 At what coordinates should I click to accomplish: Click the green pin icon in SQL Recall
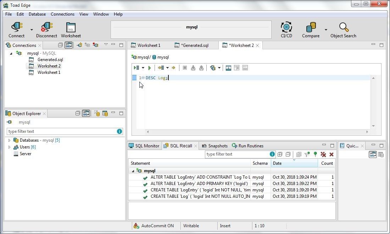[316, 154]
